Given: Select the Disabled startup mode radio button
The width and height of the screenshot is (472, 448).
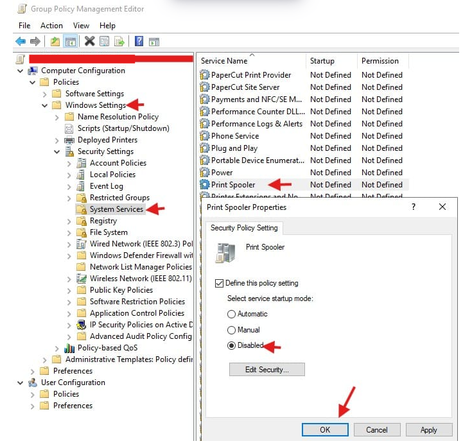Looking at the screenshot, I should click(x=232, y=345).
